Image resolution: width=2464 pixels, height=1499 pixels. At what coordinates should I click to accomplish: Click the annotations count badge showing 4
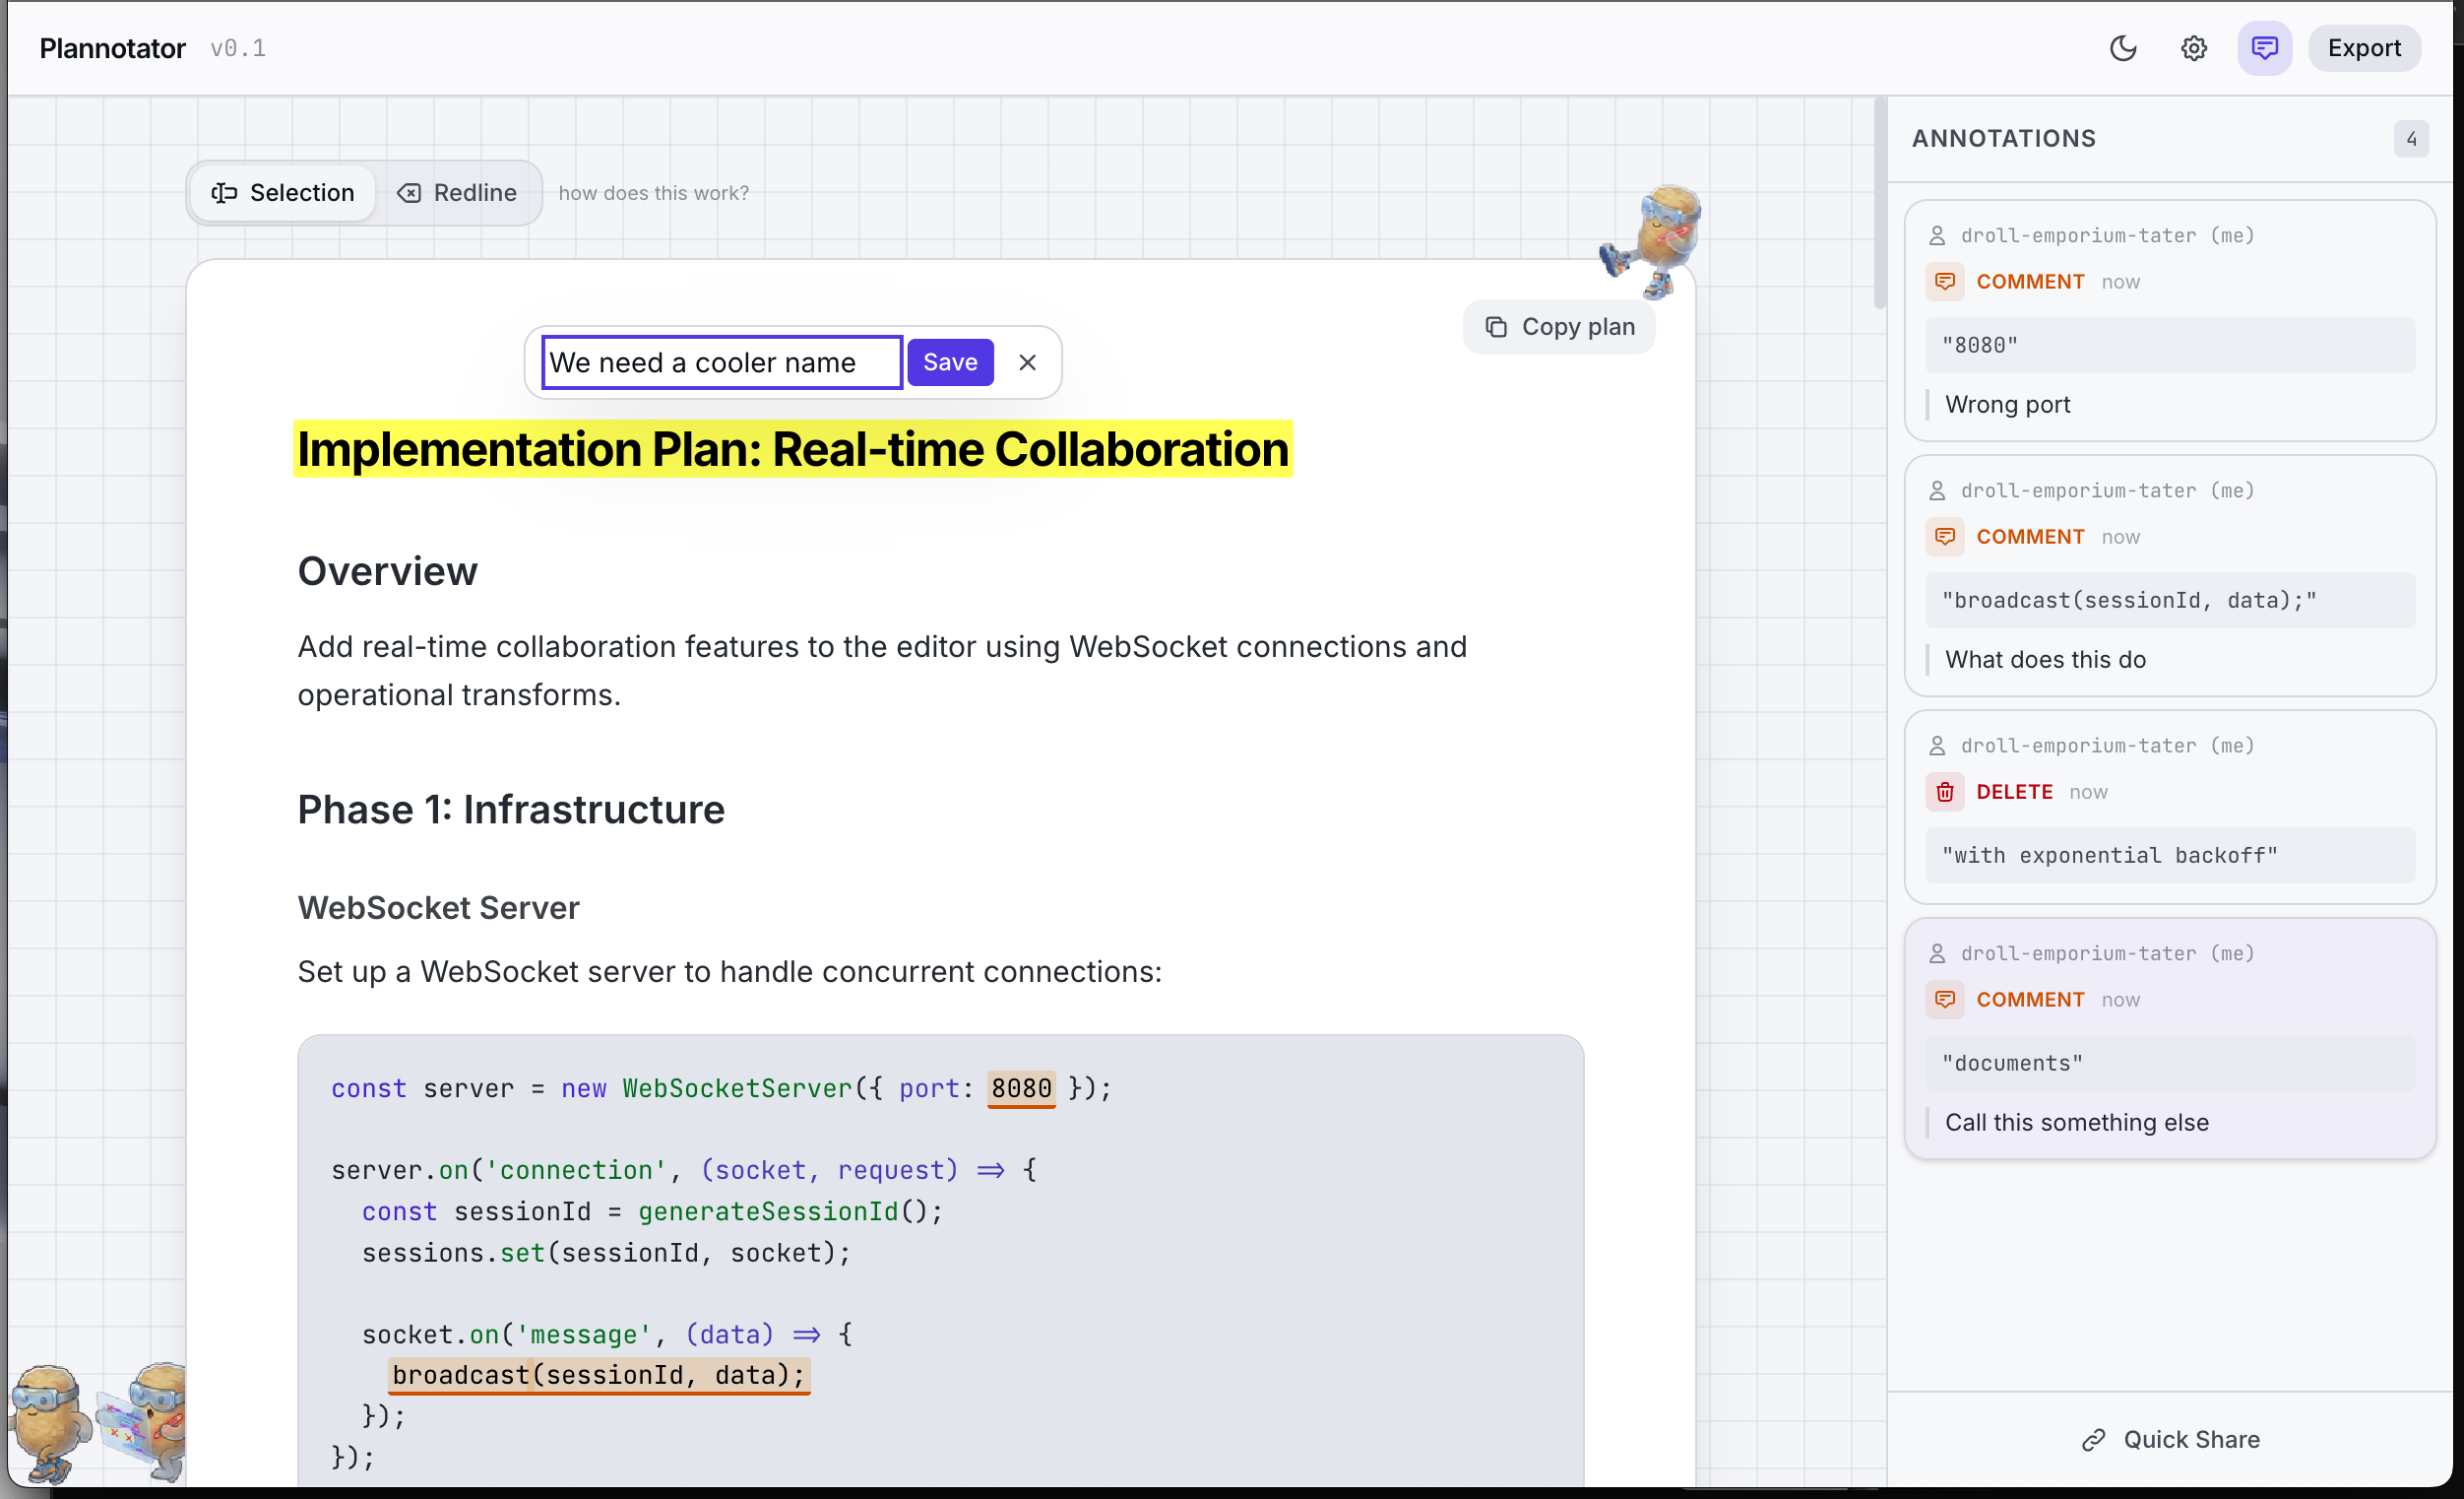(x=2411, y=138)
